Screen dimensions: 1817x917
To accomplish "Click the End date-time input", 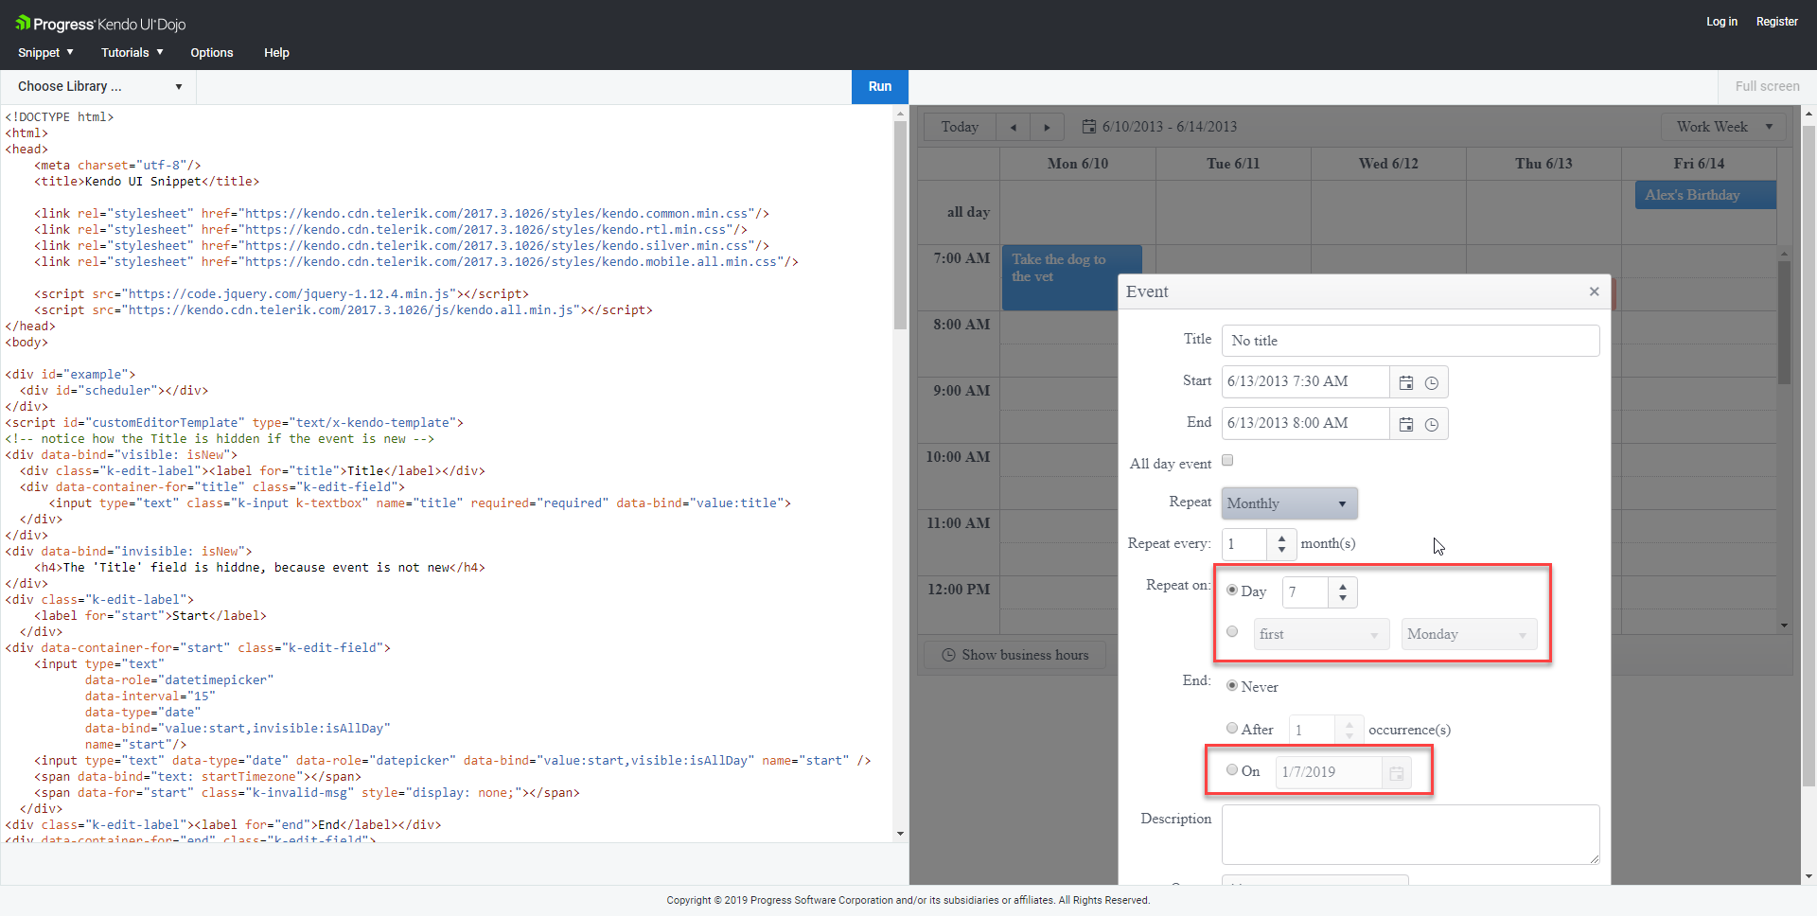I will tap(1306, 424).
